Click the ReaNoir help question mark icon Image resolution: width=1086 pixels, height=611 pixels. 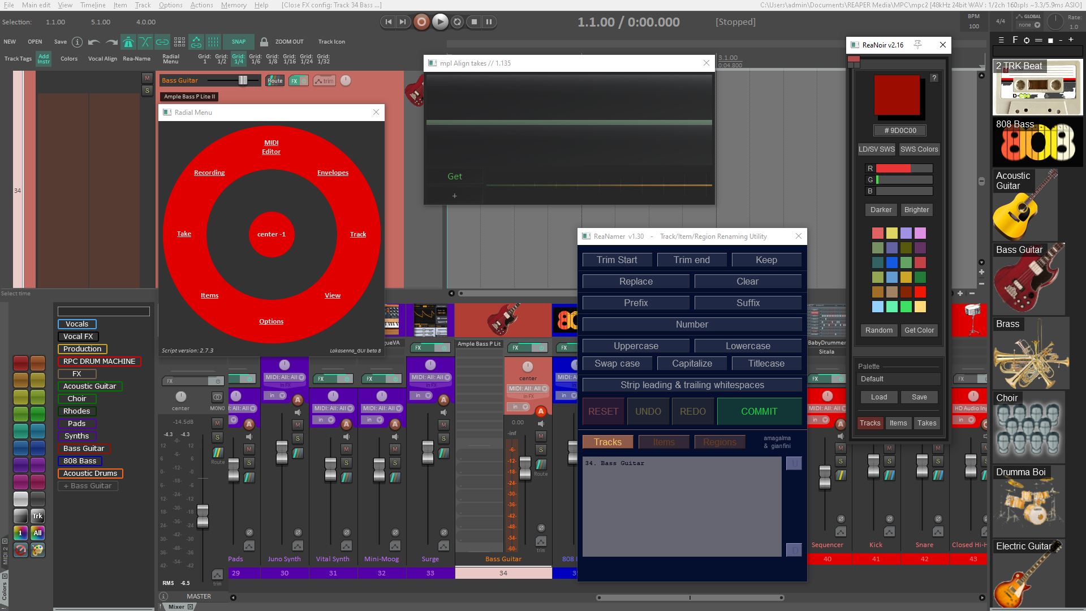click(x=934, y=78)
